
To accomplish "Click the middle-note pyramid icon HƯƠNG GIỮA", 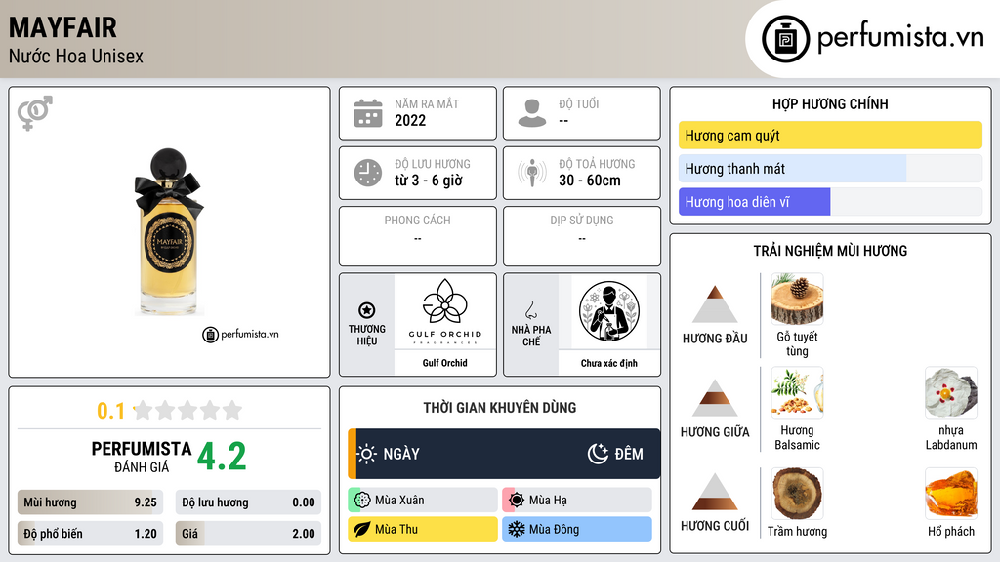I will tap(715, 398).
